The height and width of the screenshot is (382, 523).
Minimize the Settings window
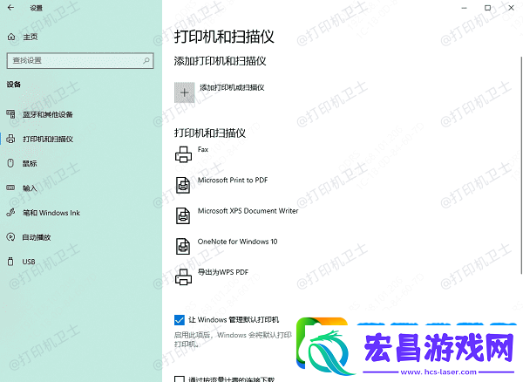(x=464, y=8)
